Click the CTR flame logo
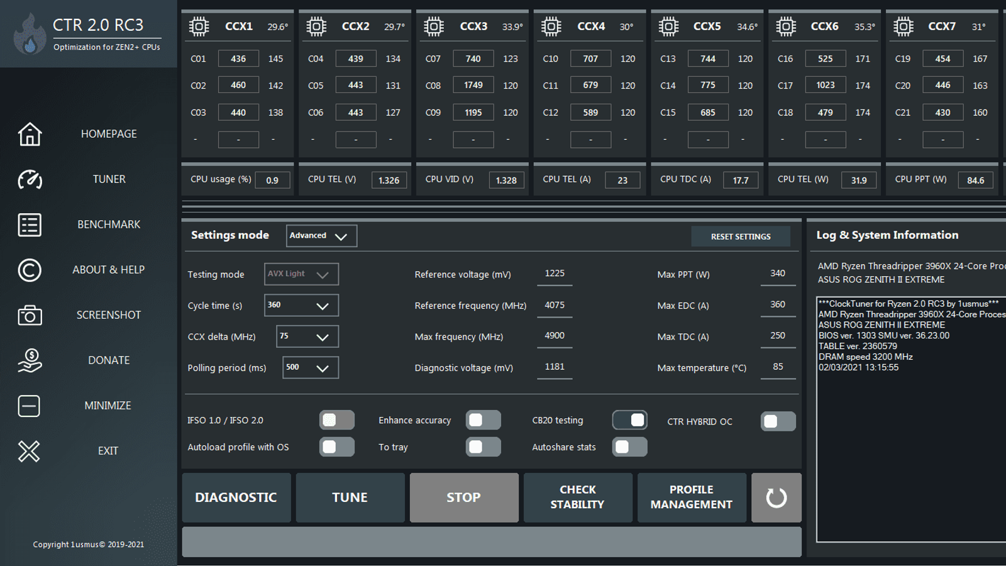Screen dimensions: 1006x566 pos(30,34)
